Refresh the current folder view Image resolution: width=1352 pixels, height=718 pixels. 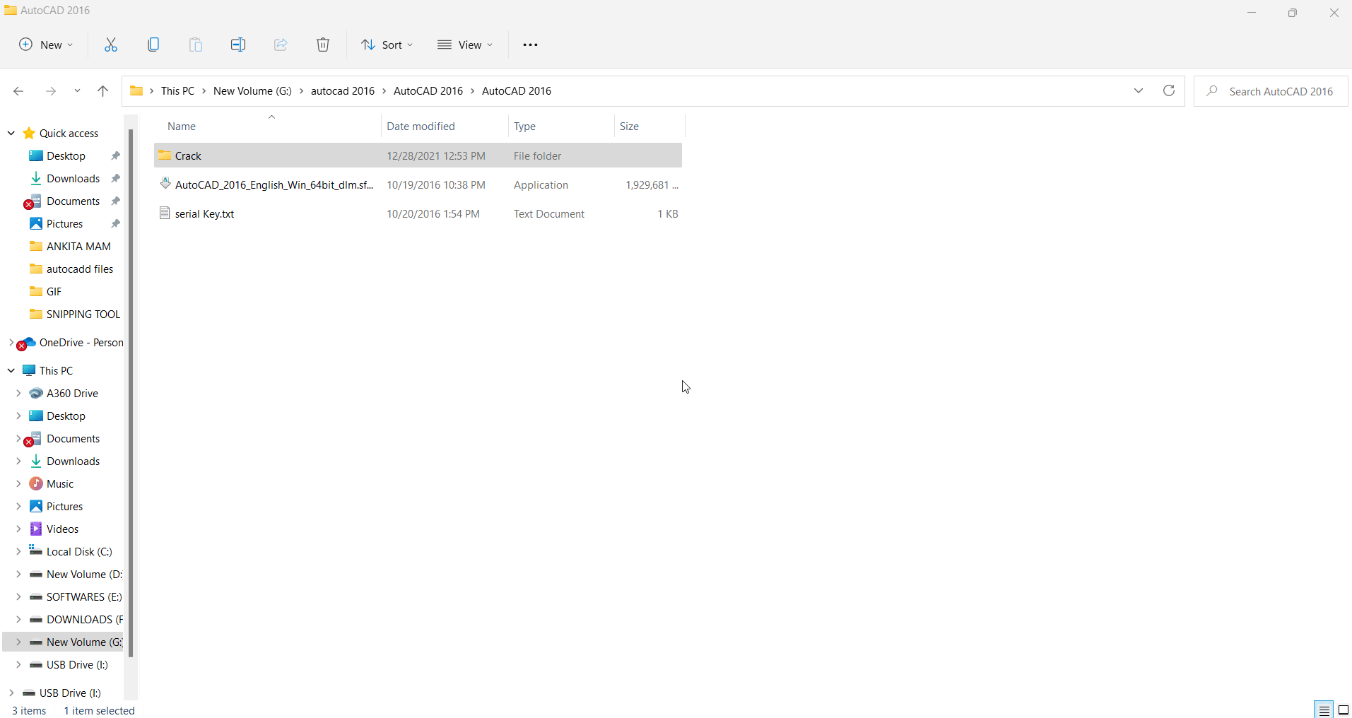(1169, 90)
